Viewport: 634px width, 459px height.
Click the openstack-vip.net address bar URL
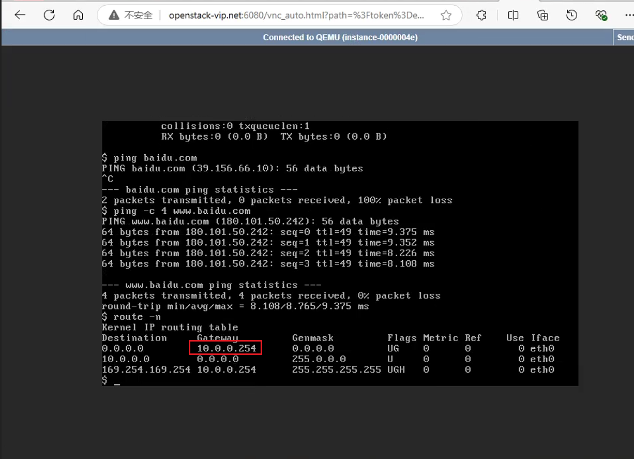[x=297, y=16]
